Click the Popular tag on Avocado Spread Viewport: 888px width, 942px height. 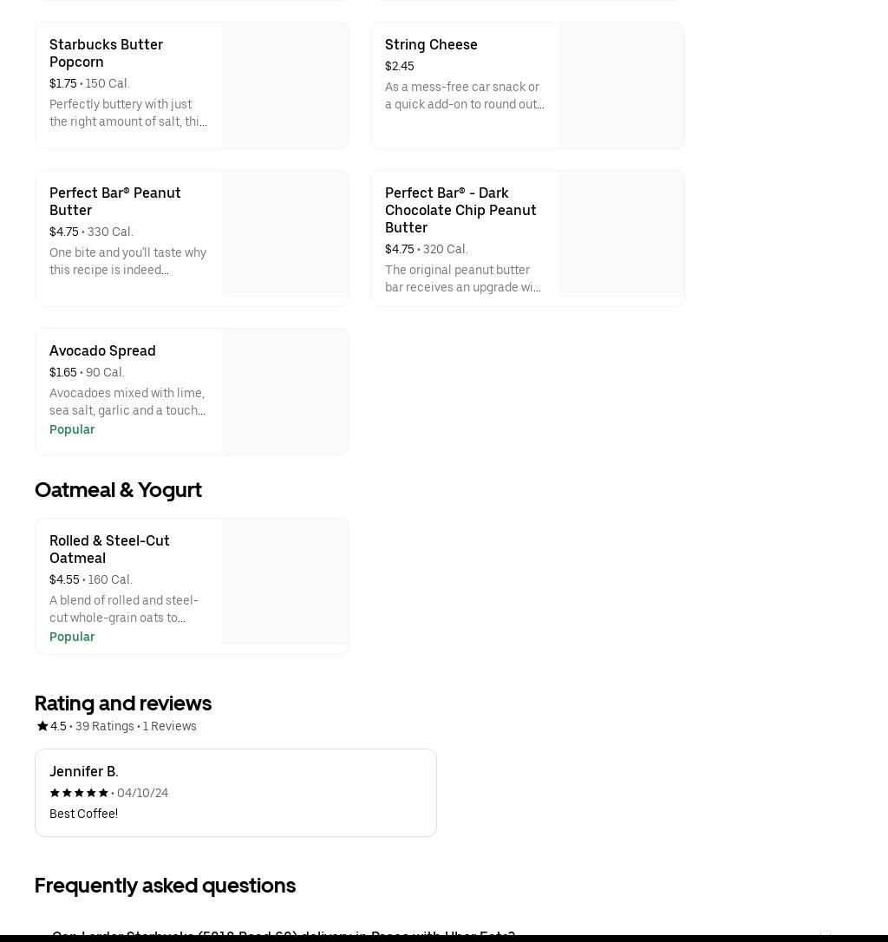tap(72, 429)
